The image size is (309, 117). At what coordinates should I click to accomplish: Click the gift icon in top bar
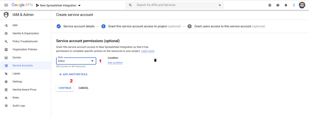270,5
